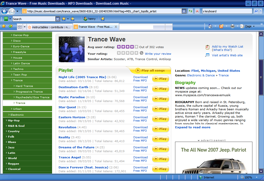Open Quick Tabs grid icon
Screen dimensions: 264x181
tap(20, 27)
